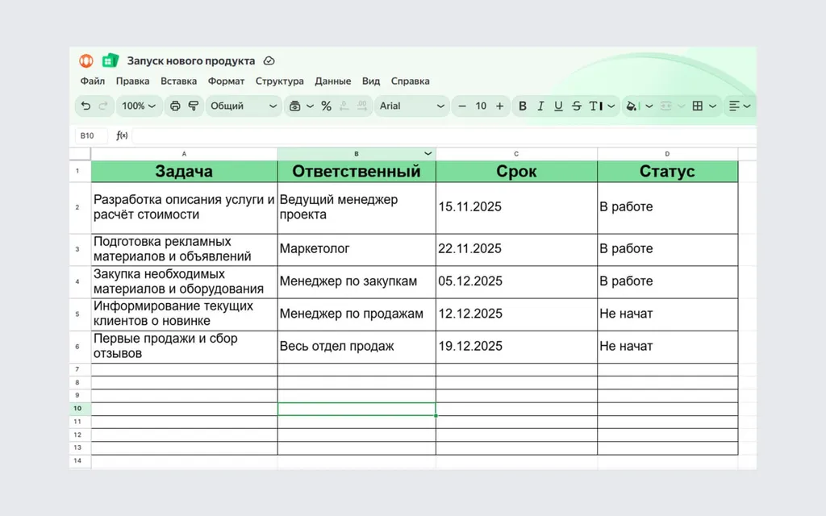826x516 pixels.
Task: Open the Arial font dropdown
Action: 412,106
